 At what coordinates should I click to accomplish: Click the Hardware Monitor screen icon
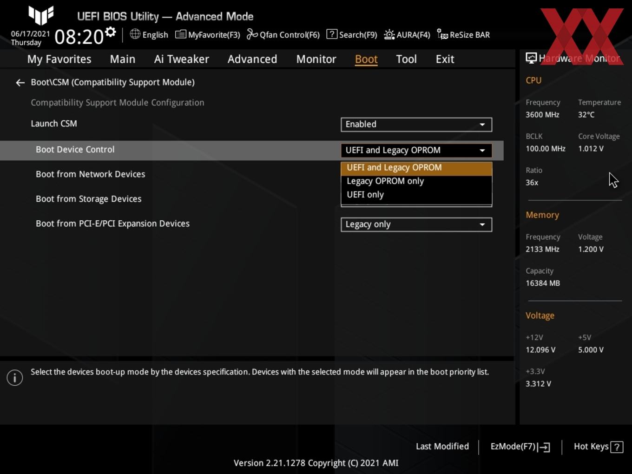[531, 58]
